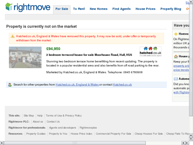Click the agent person icon beside Search text
This screenshot has width=193, height=145.
10,85
